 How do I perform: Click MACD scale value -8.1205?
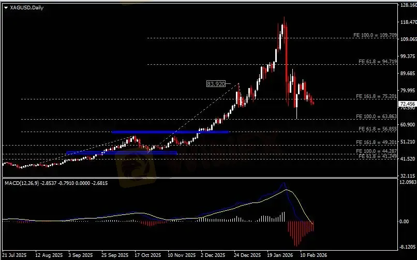tap(408, 247)
